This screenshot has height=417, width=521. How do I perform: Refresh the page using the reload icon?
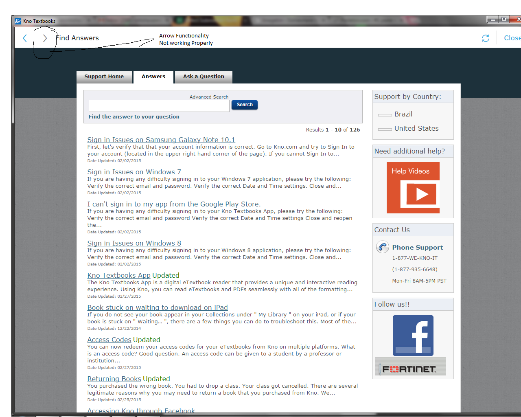click(x=486, y=38)
